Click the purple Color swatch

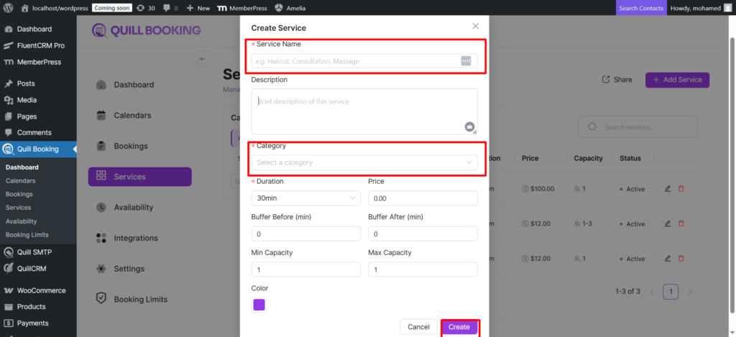point(259,305)
